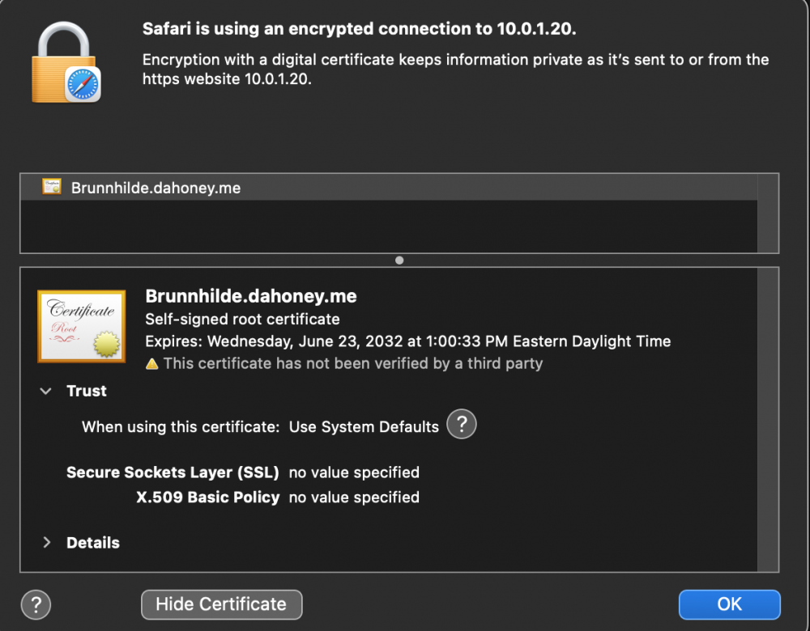Image resolution: width=810 pixels, height=631 pixels.
Task: Click the Expires date line text
Action: [408, 341]
